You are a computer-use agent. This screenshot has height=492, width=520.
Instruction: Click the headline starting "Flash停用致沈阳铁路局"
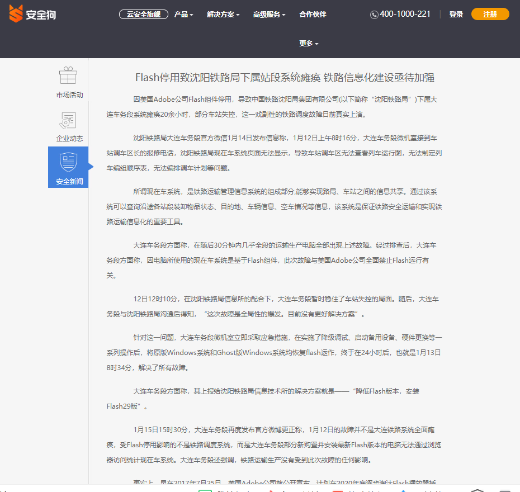(x=285, y=78)
